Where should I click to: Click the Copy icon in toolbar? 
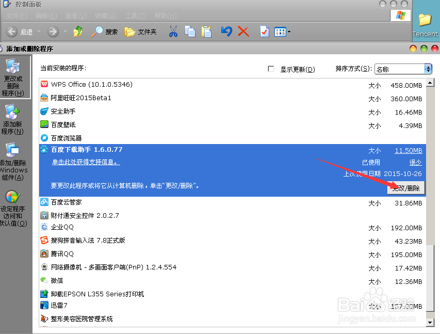tap(190, 31)
